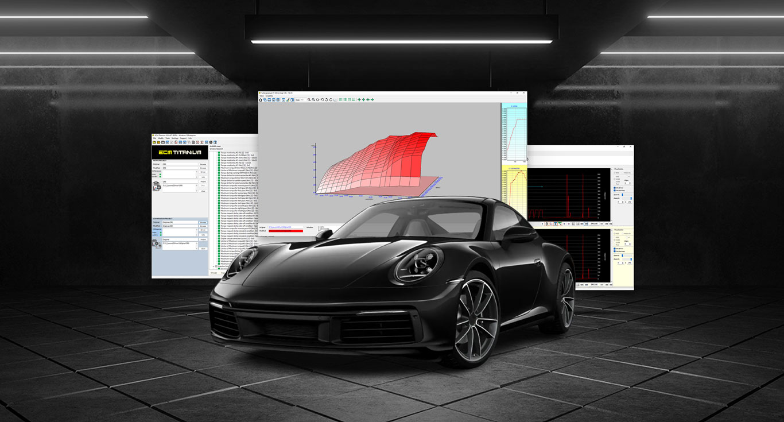Click the home icon in 3D graph toolbar

261,100
